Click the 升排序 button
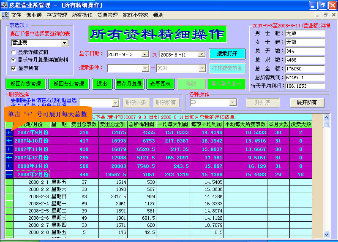The image size is (338, 242). click(263, 102)
